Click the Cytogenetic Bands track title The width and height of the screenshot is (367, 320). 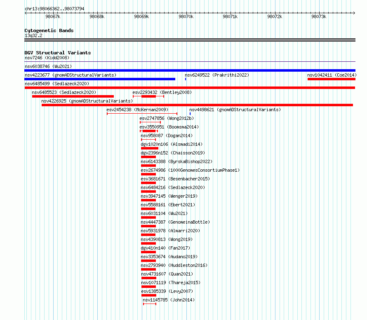click(49, 30)
